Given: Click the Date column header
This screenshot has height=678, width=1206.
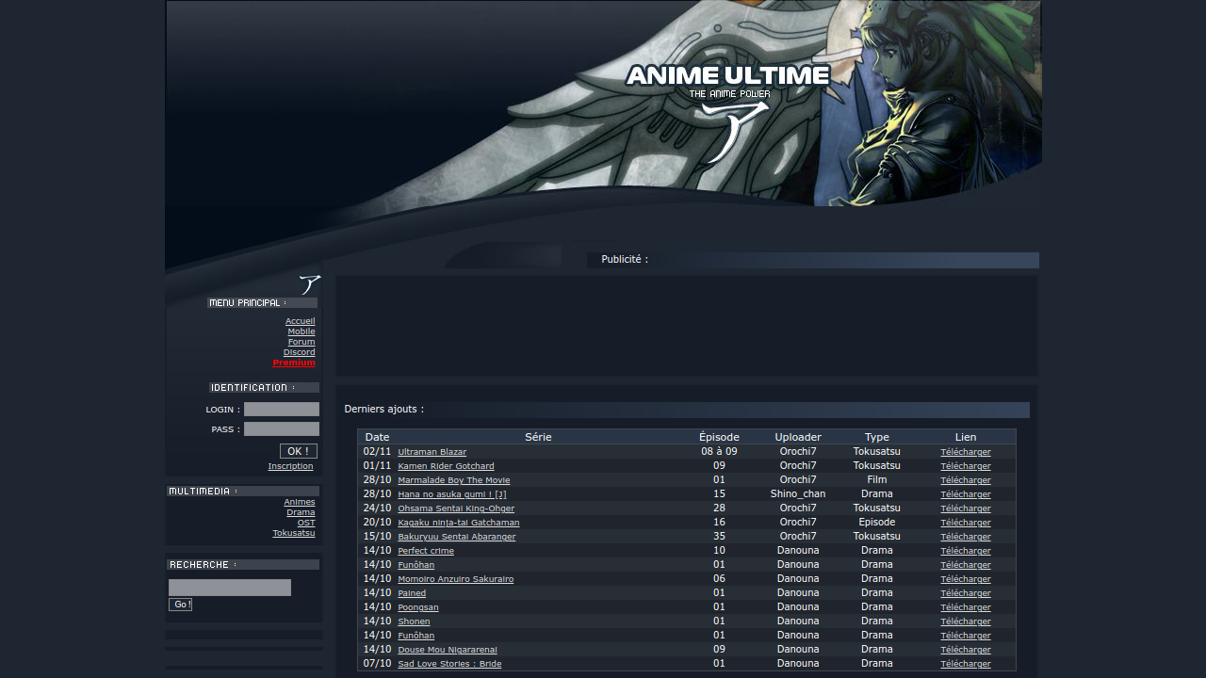Looking at the screenshot, I should pos(377,437).
